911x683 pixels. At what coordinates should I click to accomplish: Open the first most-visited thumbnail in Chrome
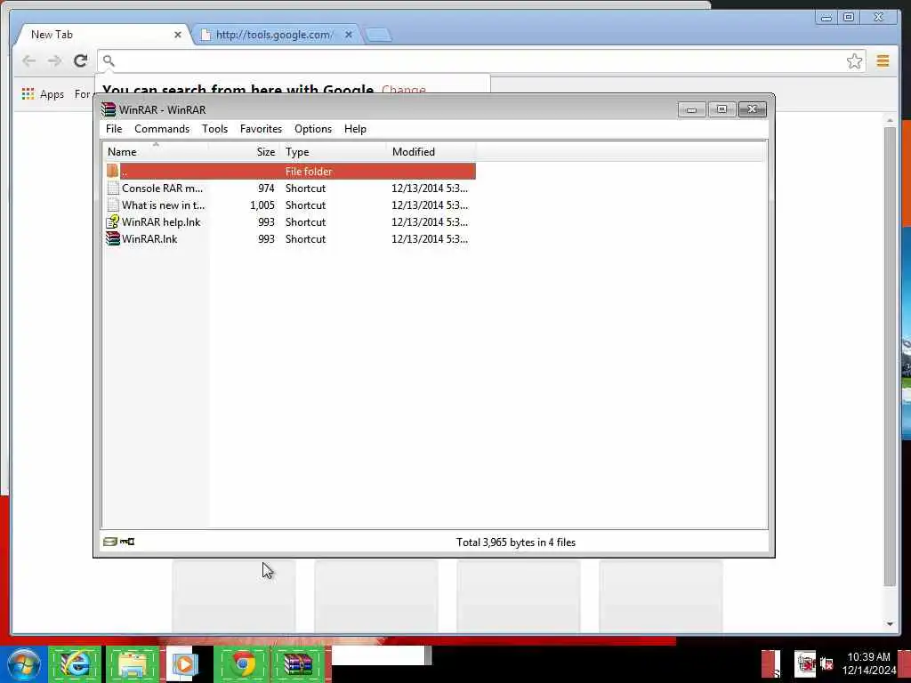(x=234, y=596)
